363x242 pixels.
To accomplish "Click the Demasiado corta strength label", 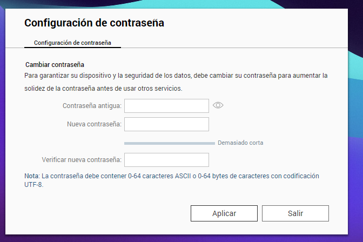I will [x=240, y=143].
